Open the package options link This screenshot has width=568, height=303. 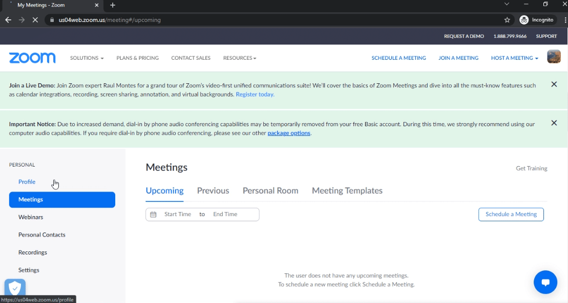(289, 133)
